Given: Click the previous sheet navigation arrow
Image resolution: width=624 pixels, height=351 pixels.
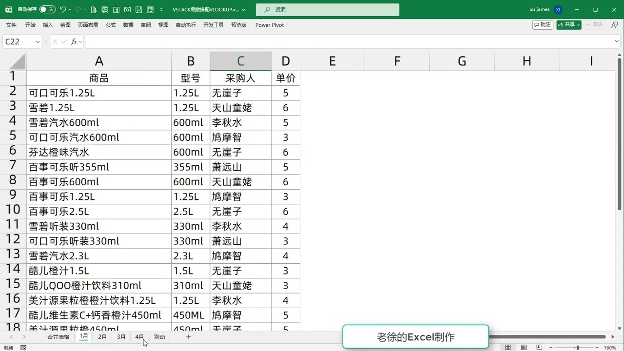Looking at the screenshot, I should point(11,337).
